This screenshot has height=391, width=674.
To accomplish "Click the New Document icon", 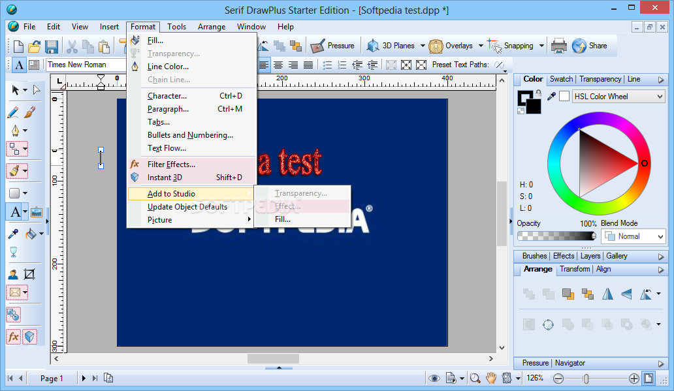I will tap(18, 46).
